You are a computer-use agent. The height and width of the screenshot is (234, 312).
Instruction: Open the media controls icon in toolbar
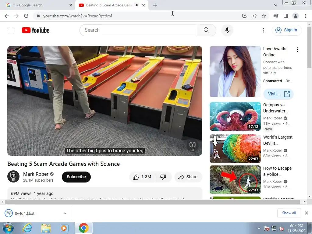coord(276,16)
